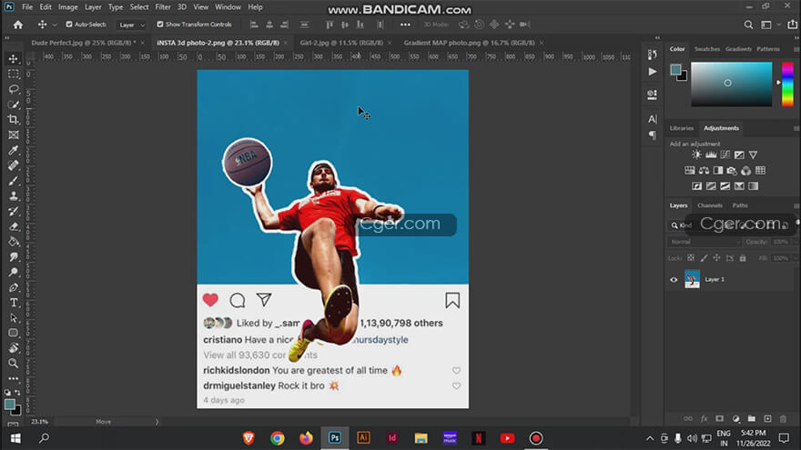Open the Move tool preset picker arrow
The image size is (801, 450).
pyautogui.click(x=55, y=25)
